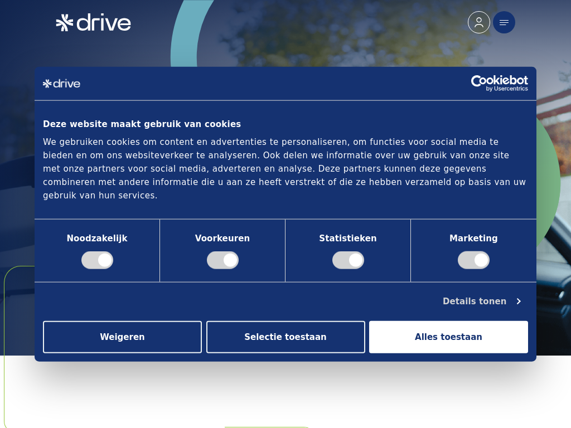Expand cookie details via Details tonen
Image resolution: width=571 pixels, height=428 pixels.
(x=475, y=301)
